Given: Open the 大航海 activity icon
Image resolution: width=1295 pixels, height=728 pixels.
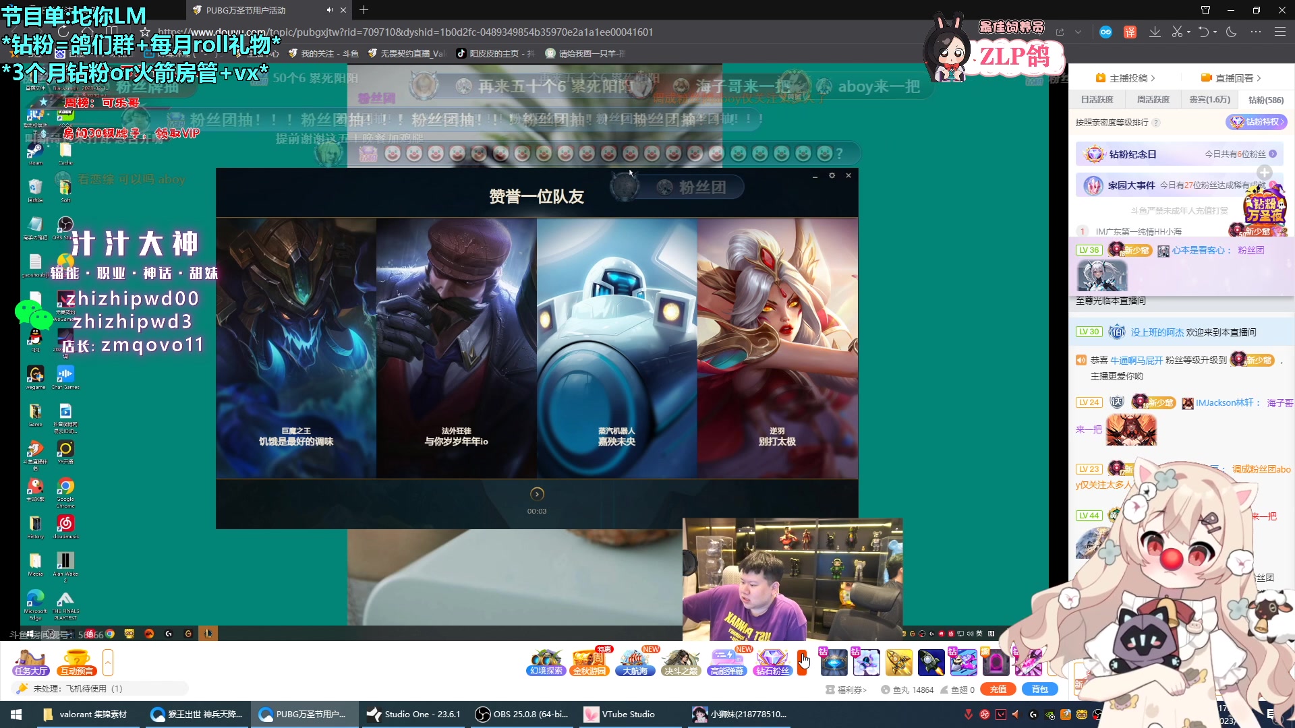Looking at the screenshot, I should pyautogui.click(x=635, y=662).
